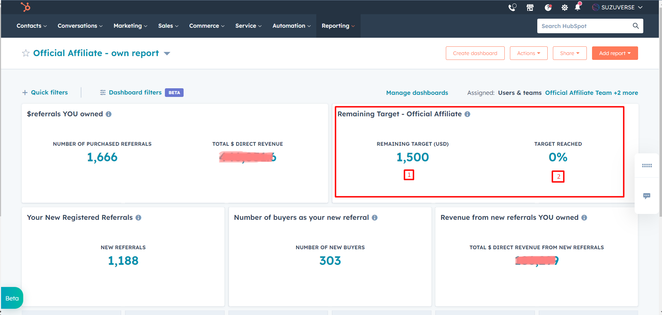662x315 pixels.
Task: Open the Share dropdown
Action: pyautogui.click(x=570, y=53)
